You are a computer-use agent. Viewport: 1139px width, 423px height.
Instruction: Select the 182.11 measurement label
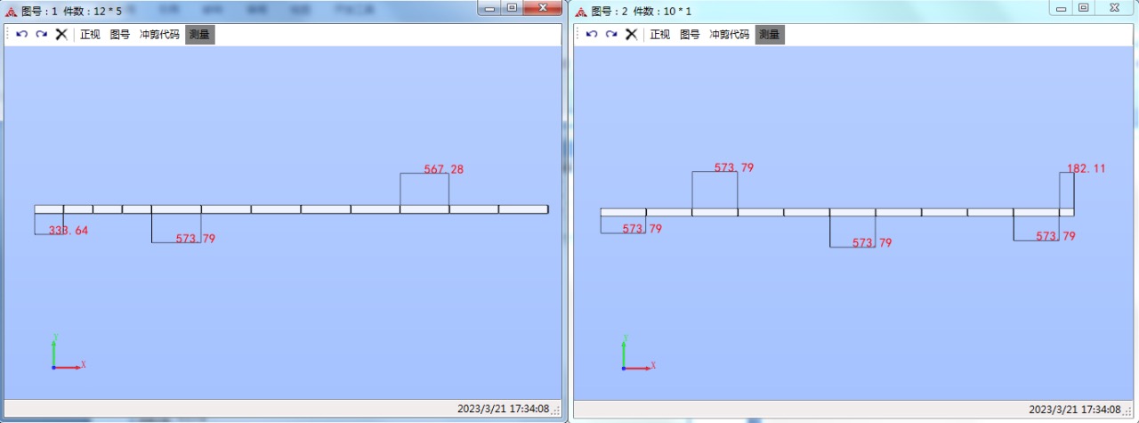(1086, 168)
